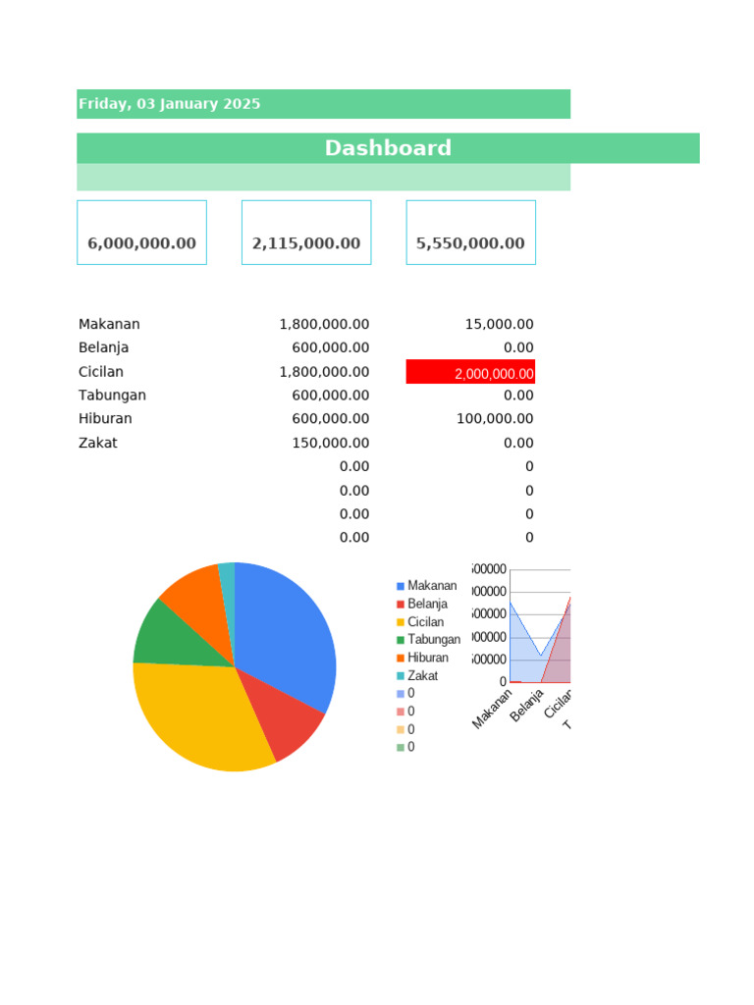Viewport: 754px width, 1005px height.
Task: Click the Cicilan row label in the table
Action: click(101, 372)
